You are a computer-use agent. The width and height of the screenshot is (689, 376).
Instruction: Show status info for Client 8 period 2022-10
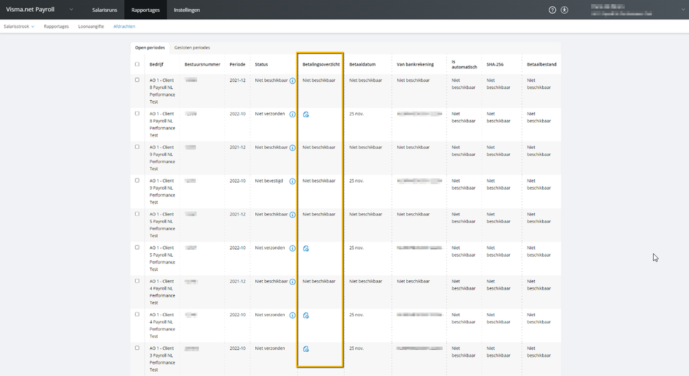pyautogui.click(x=292, y=115)
